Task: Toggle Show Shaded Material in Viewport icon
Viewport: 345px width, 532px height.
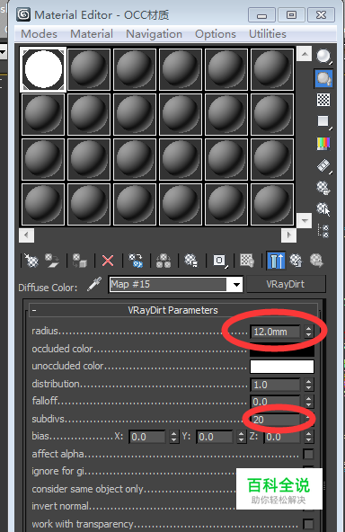Action: 247,261
